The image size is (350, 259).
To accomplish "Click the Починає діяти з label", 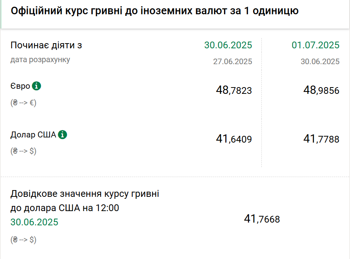I will point(46,46).
